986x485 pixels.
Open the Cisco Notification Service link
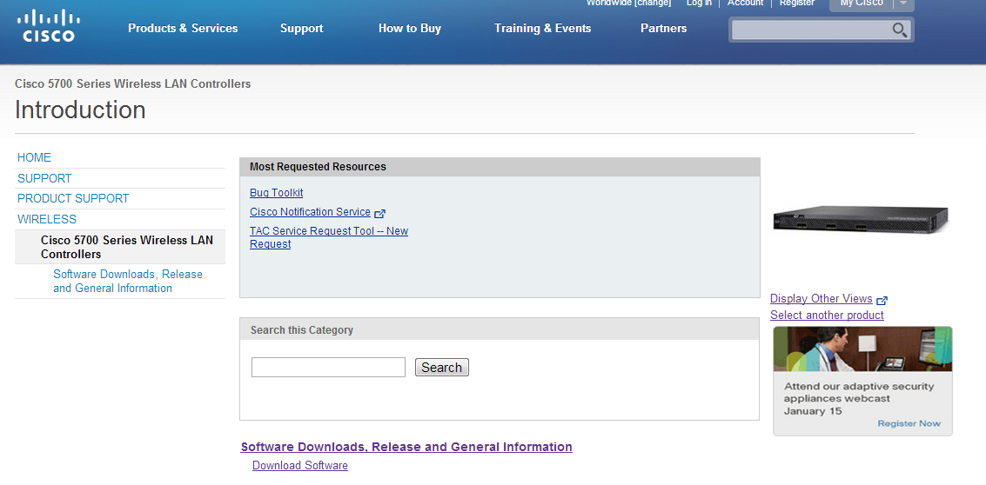310,212
